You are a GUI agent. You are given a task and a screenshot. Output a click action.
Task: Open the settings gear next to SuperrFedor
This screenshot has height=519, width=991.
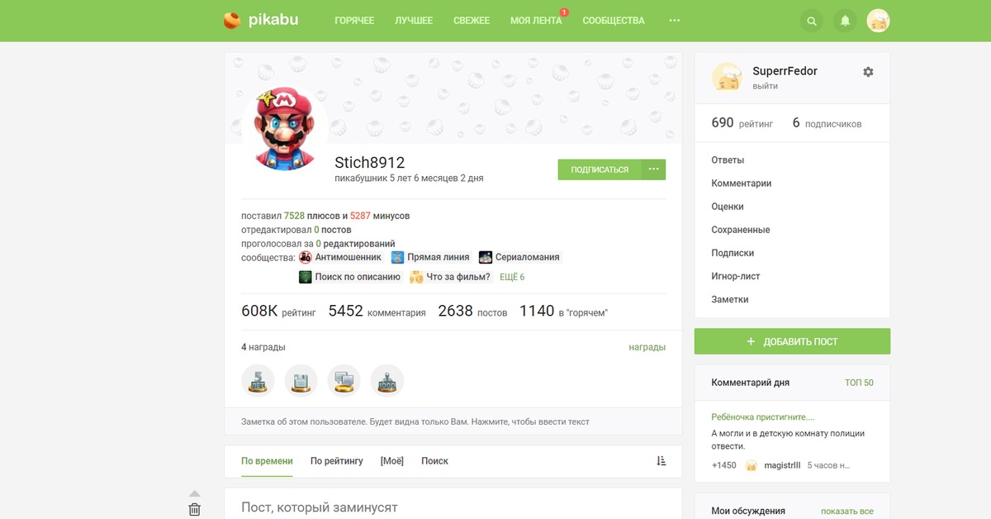[x=868, y=72]
